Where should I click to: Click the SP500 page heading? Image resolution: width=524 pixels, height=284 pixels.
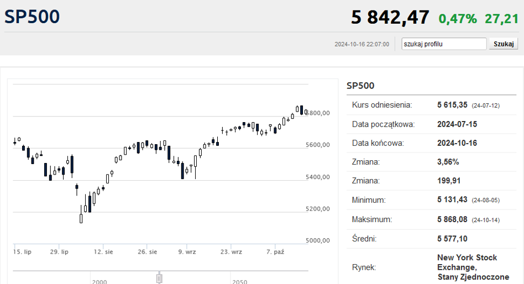coord(32,17)
